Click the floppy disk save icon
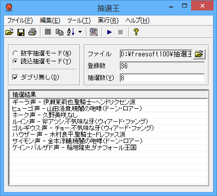Screen dimensions: 217x196 [21, 32]
